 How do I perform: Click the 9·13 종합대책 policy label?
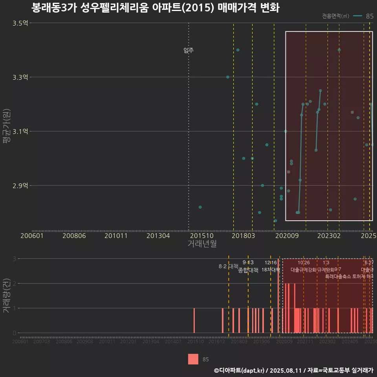pos(248,266)
